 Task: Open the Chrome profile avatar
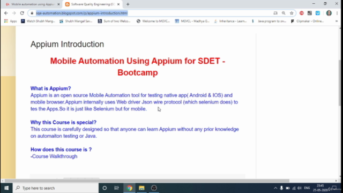tap(329, 13)
